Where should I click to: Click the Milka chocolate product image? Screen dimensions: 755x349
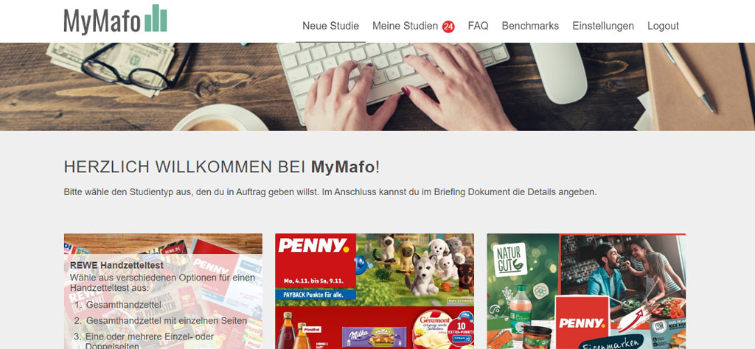coord(374,337)
